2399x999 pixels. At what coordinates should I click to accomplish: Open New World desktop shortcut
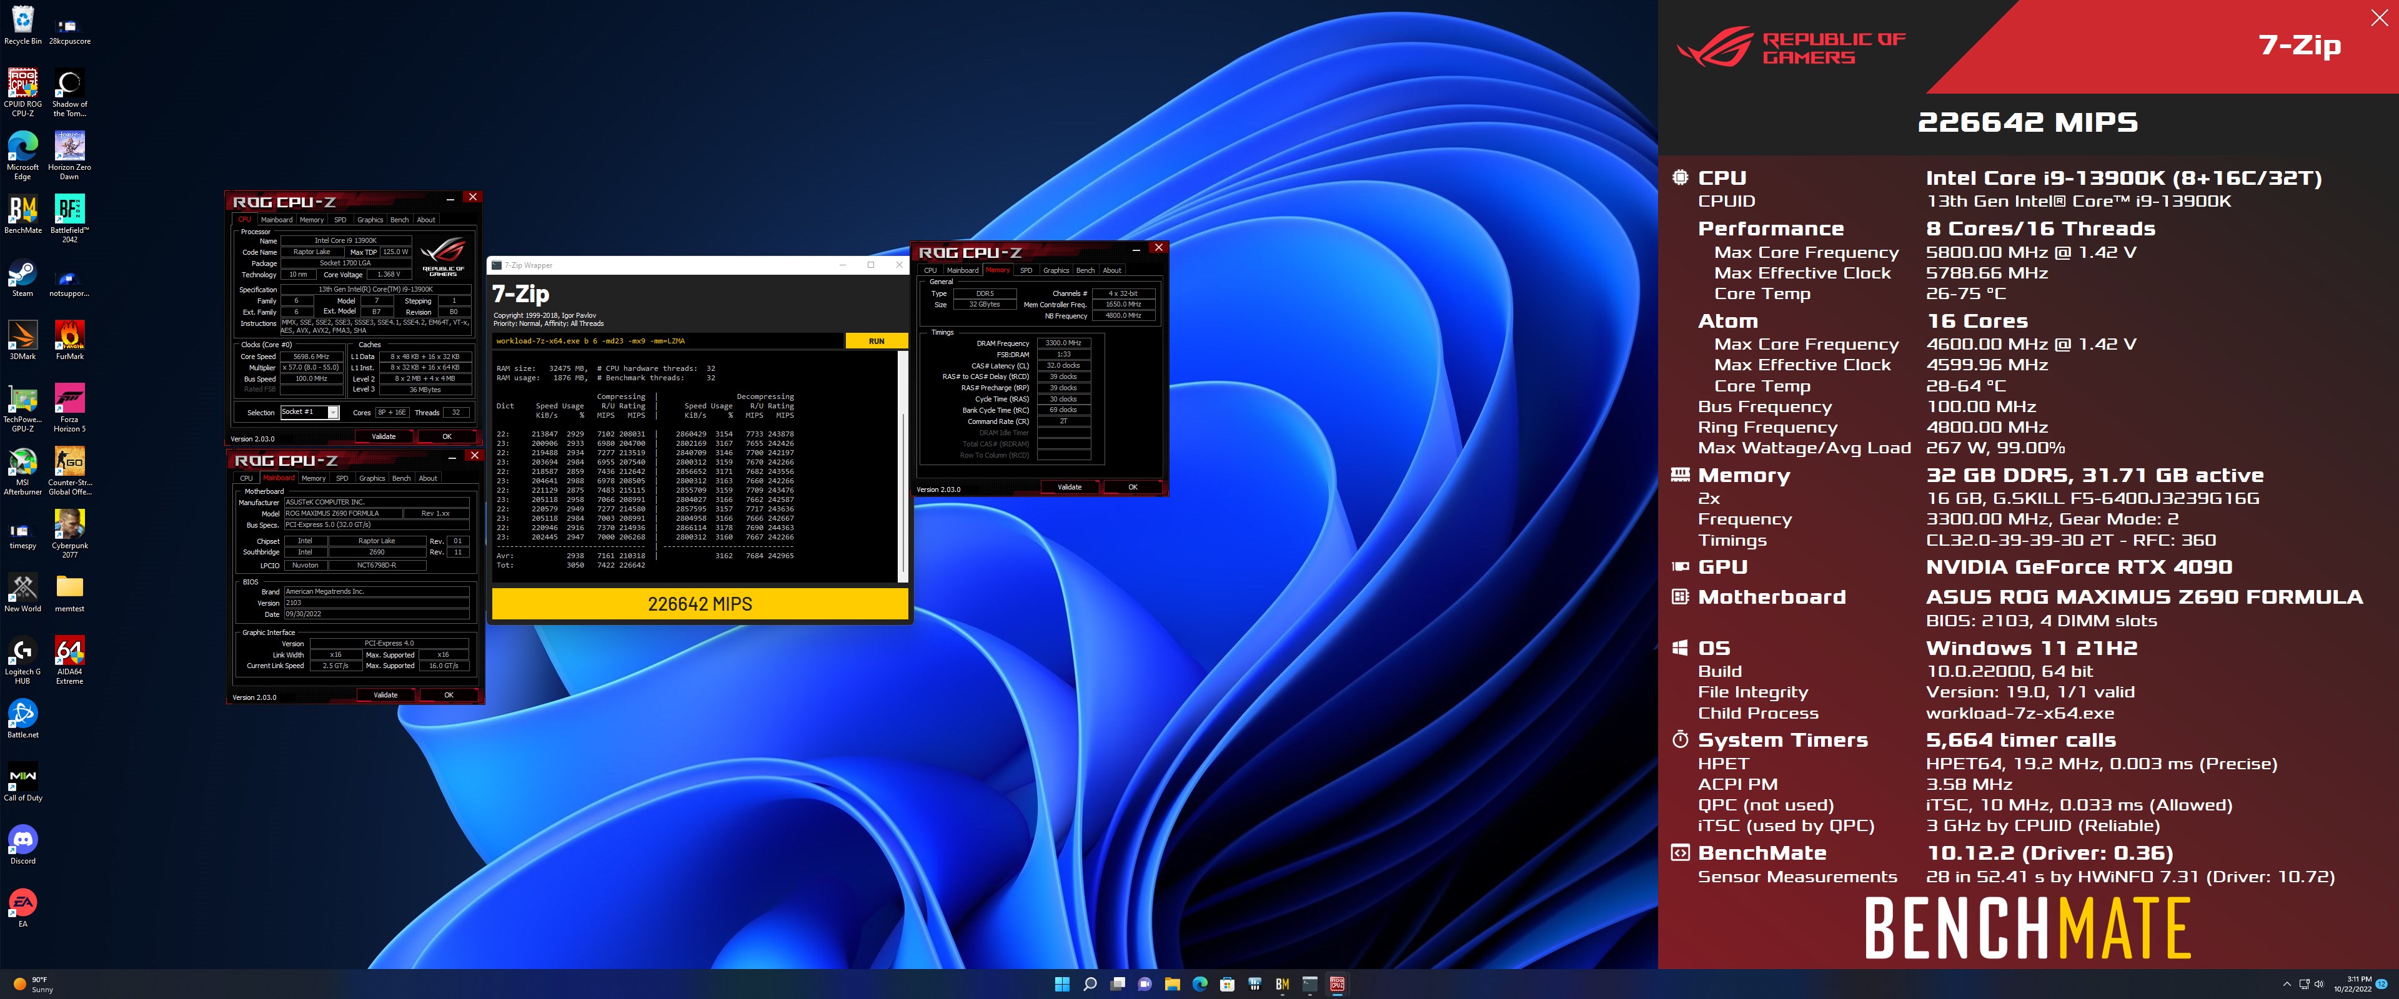(x=22, y=592)
